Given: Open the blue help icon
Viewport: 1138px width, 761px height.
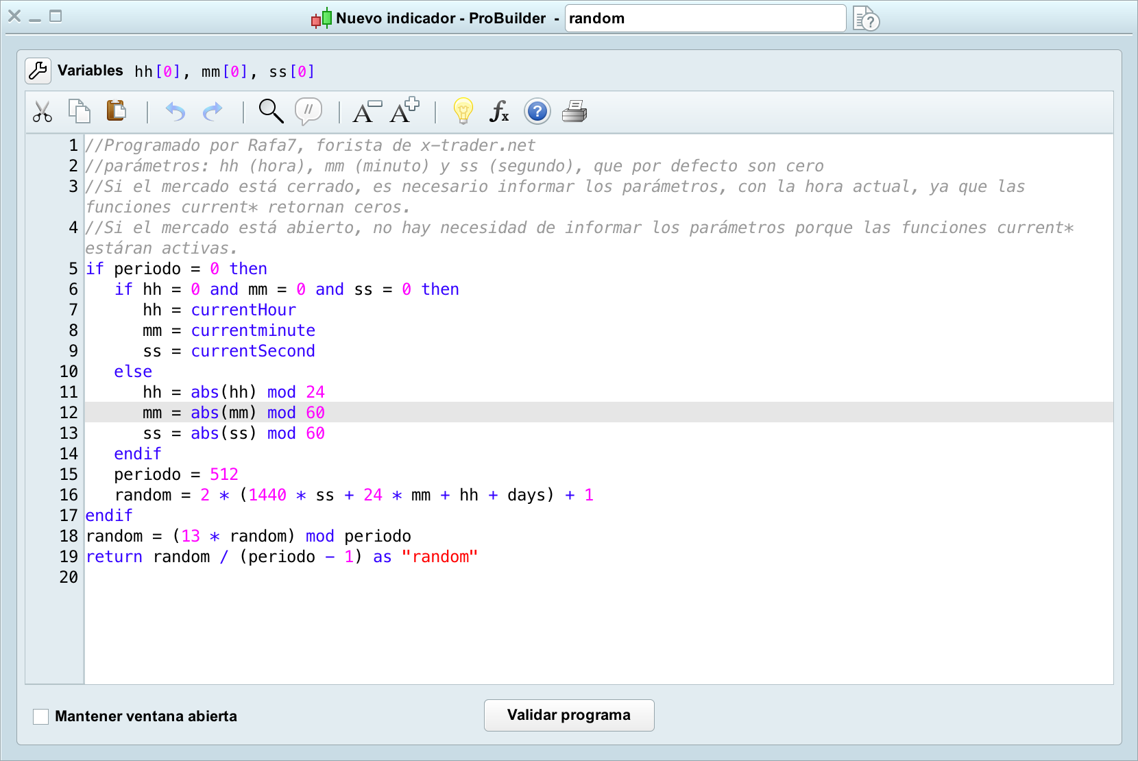Looking at the screenshot, I should [x=537, y=111].
